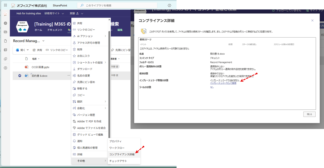Click インプレース レコードとして宣言 link
This screenshot has width=324, height=168.
coord(223,83)
